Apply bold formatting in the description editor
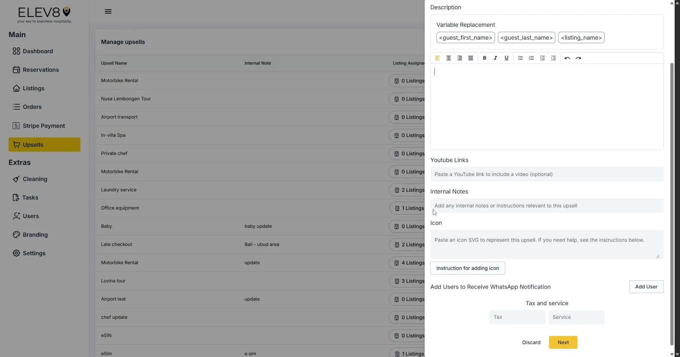This screenshot has height=357, width=680. click(485, 58)
